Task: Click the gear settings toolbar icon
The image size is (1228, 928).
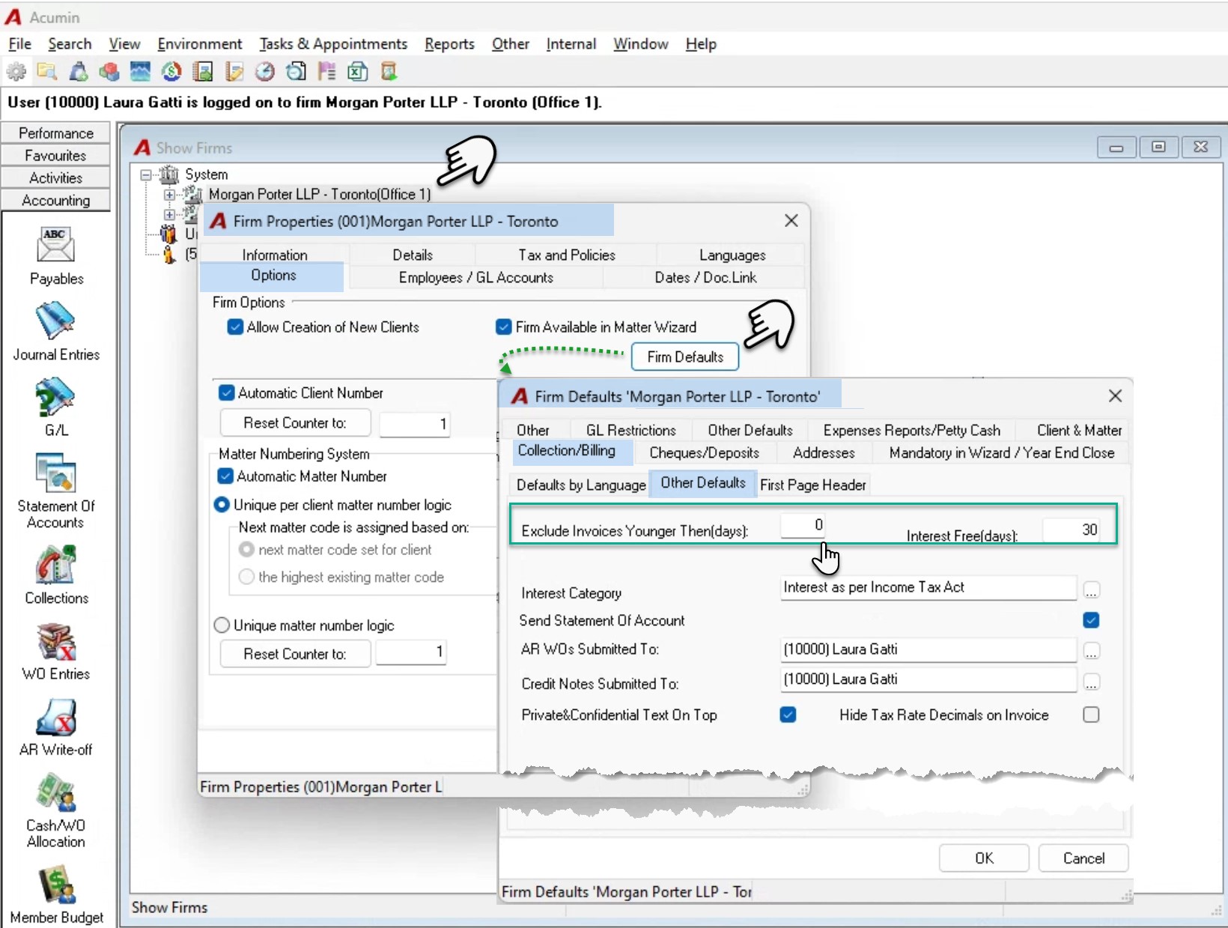Action: [x=16, y=72]
